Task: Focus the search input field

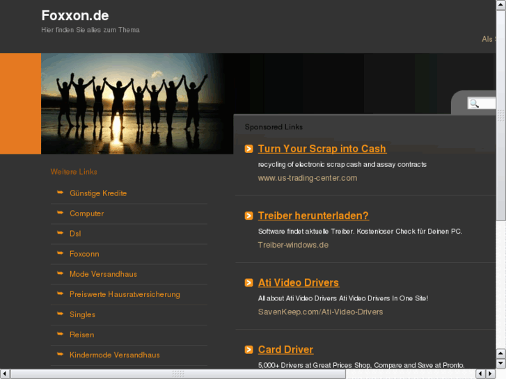Action: tap(482, 104)
